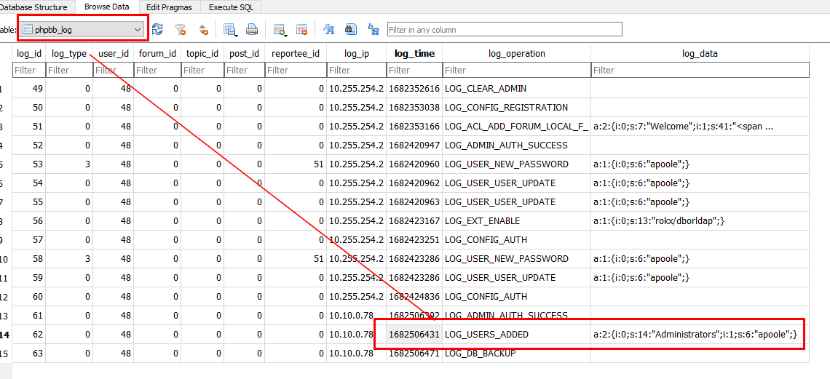Image resolution: width=830 pixels, height=379 pixels.
Task: Switch to the Database Structure tab
Action: coord(34,7)
